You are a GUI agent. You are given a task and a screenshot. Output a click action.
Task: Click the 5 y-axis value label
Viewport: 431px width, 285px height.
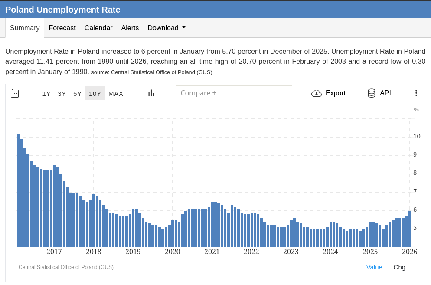pyautogui.click(x=415, y=228)
